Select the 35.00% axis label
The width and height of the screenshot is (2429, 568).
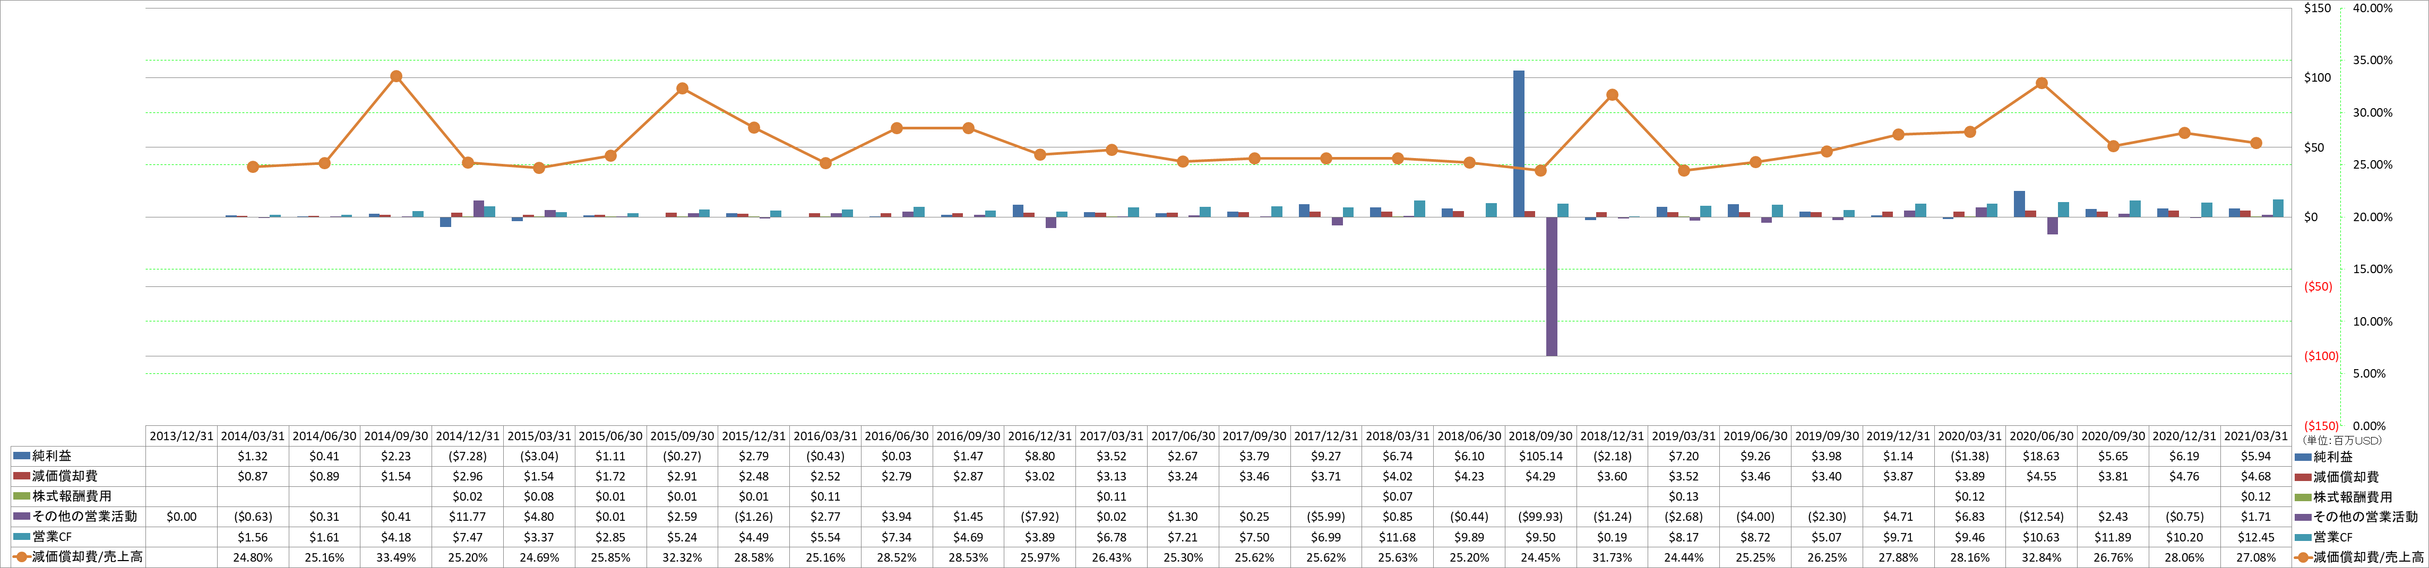point(2372,60)
